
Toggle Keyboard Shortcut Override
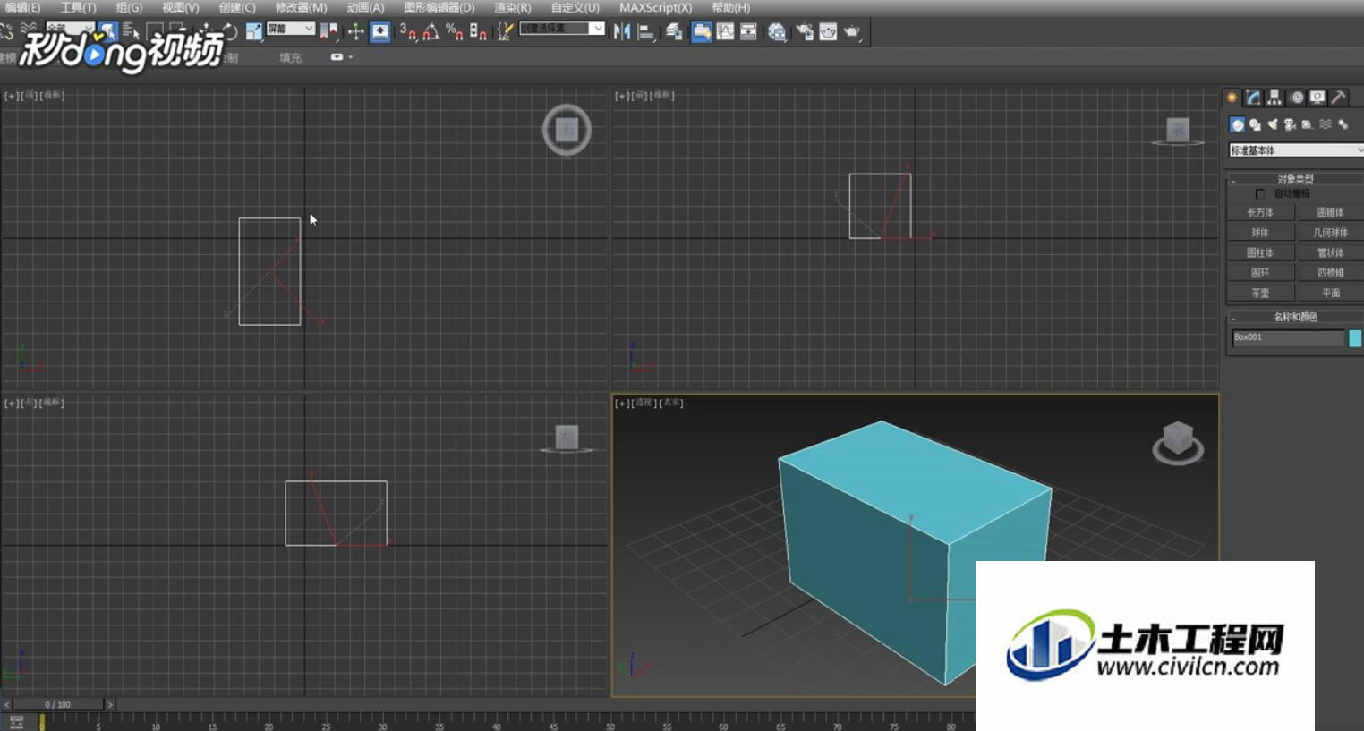click(380, 32)
